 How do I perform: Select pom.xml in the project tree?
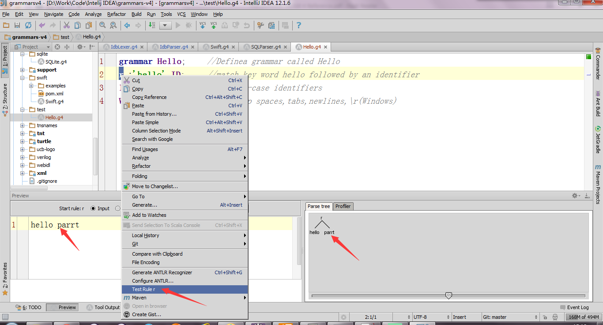pos(50,94)
